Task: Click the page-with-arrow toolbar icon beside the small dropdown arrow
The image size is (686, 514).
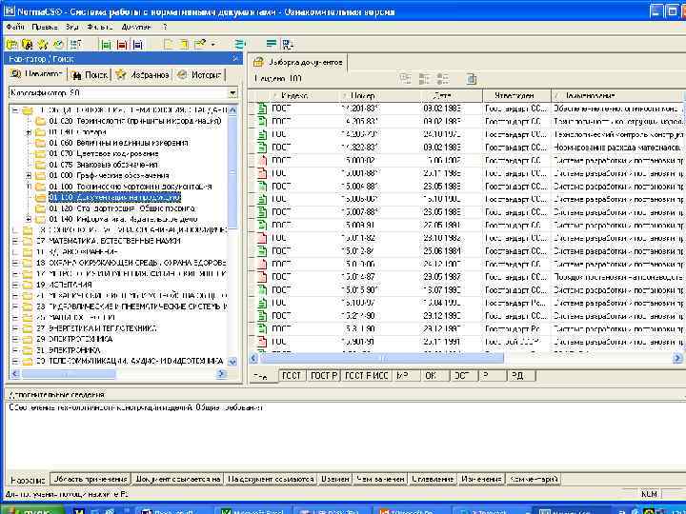Action: click(x=200, y=44)
